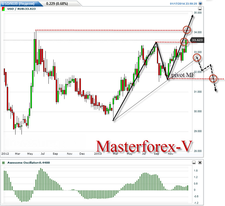
Task: Click the timestamp '01/17/2014 23:59:25'
Action: pos(183,4)
